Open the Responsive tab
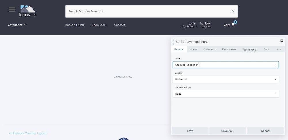Viewport: 288px width, 140px height. (x=229, y=49)
